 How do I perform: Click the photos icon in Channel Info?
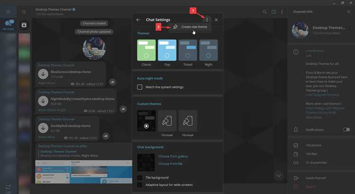click(296, 145)
